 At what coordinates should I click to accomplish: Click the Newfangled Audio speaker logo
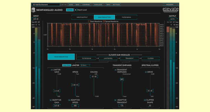click(x=33, y=10)
